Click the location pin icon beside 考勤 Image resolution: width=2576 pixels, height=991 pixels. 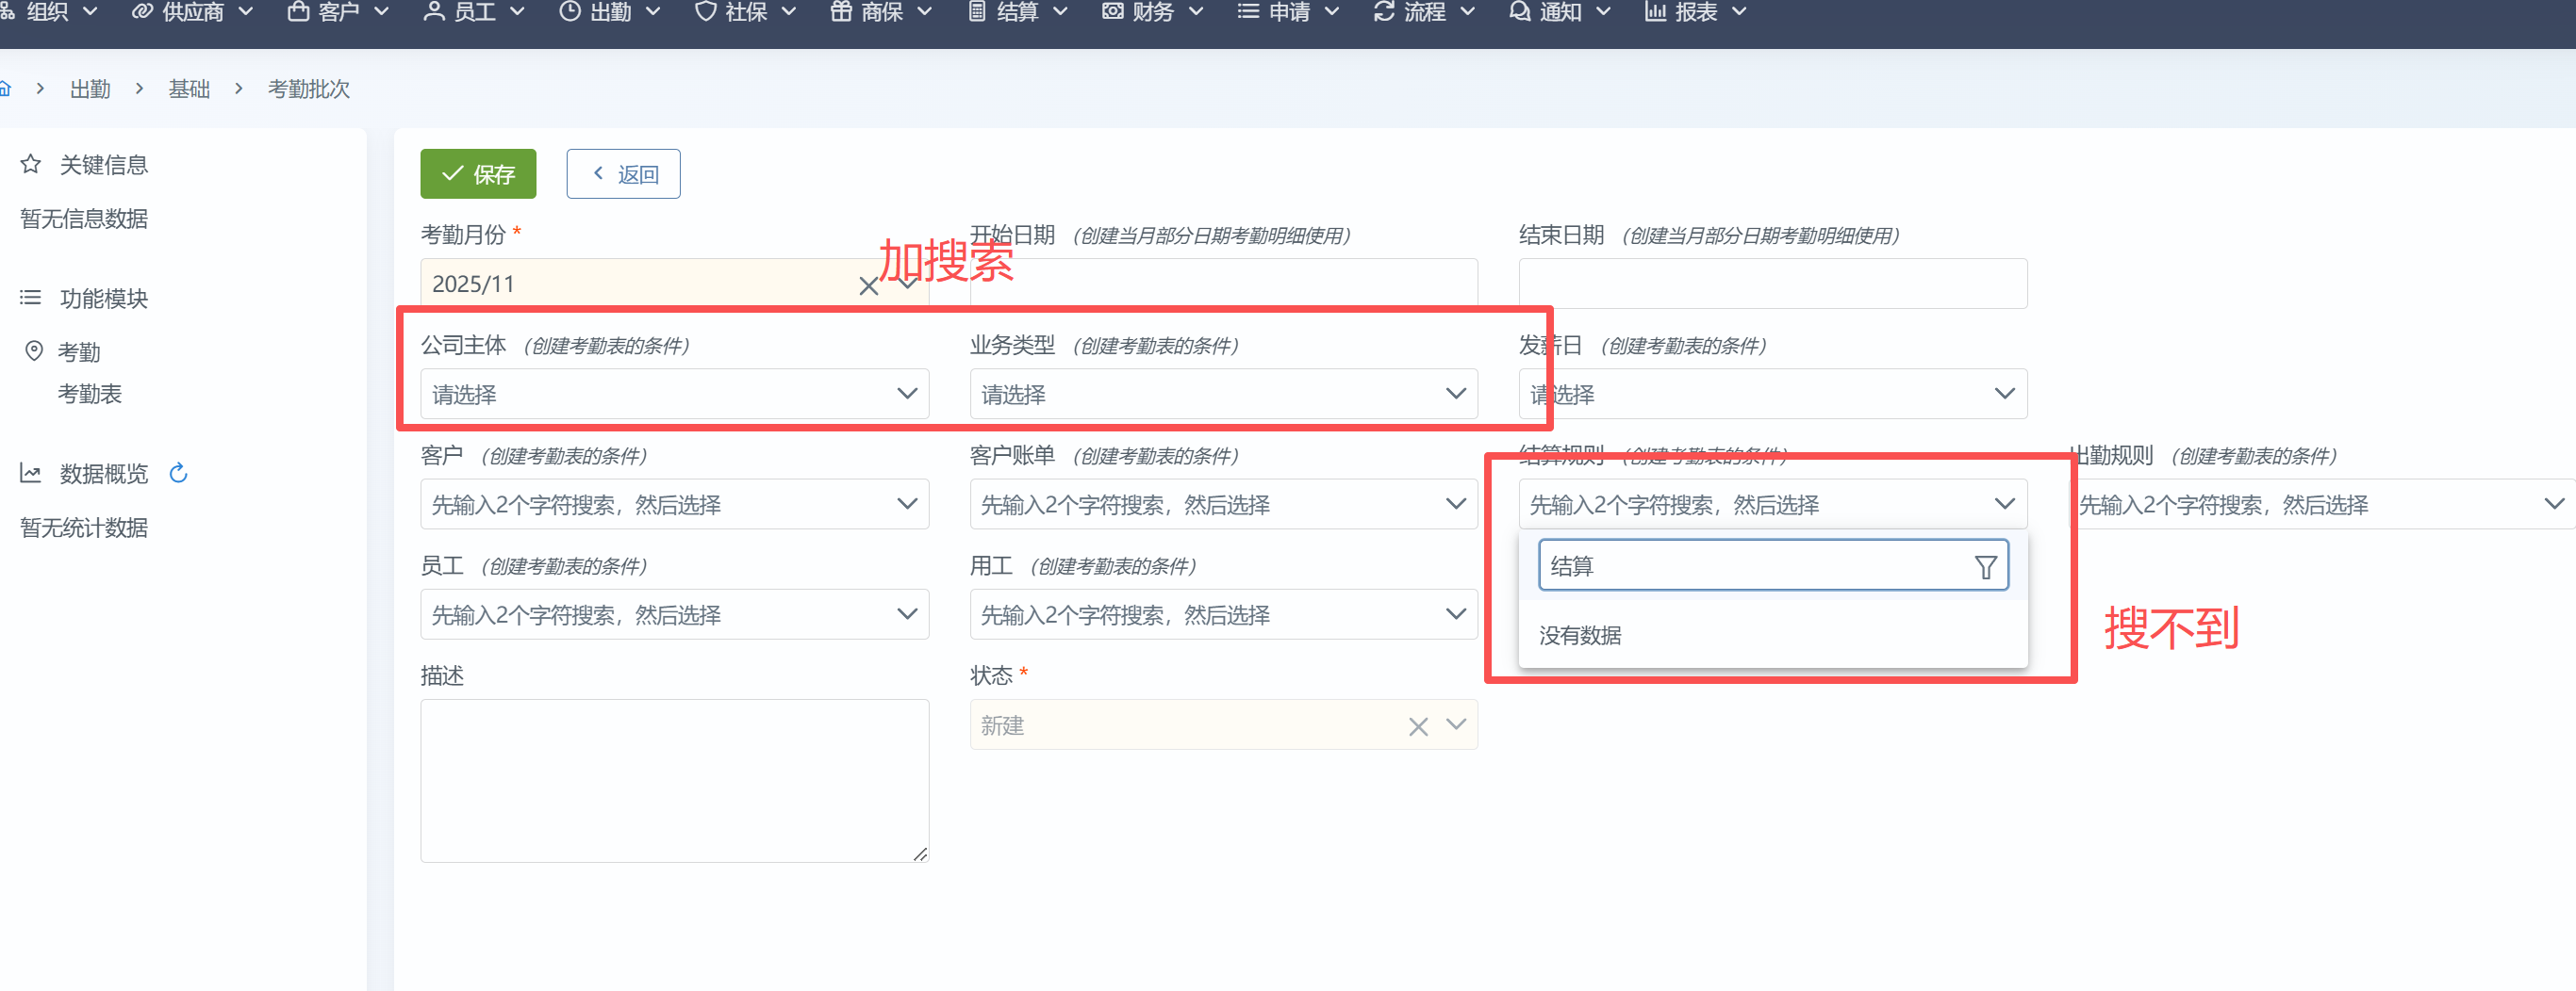(x=34, y=350)
